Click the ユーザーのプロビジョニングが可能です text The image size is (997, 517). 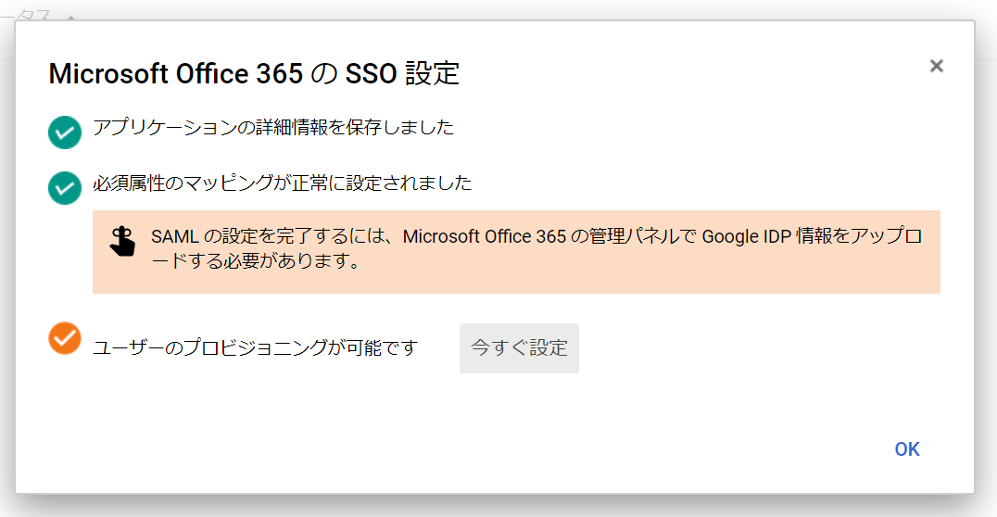click(256, 347)
